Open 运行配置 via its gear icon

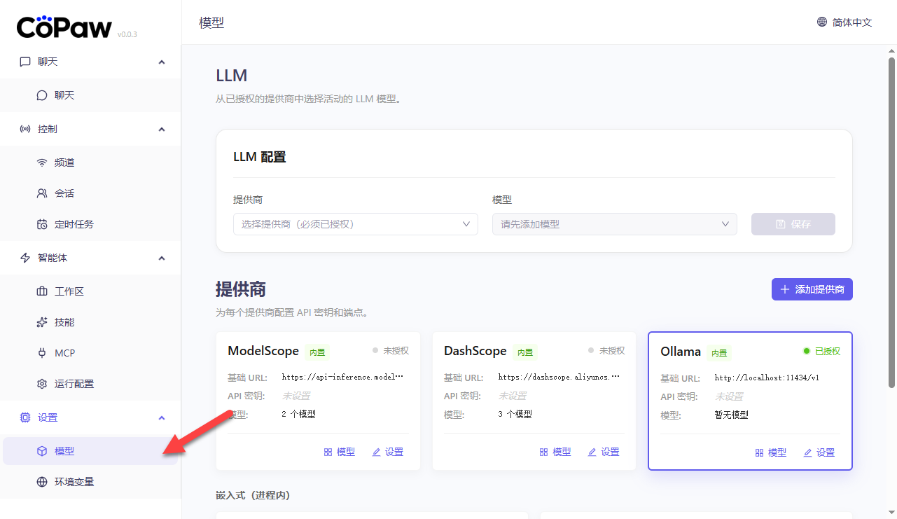[42, 384]
